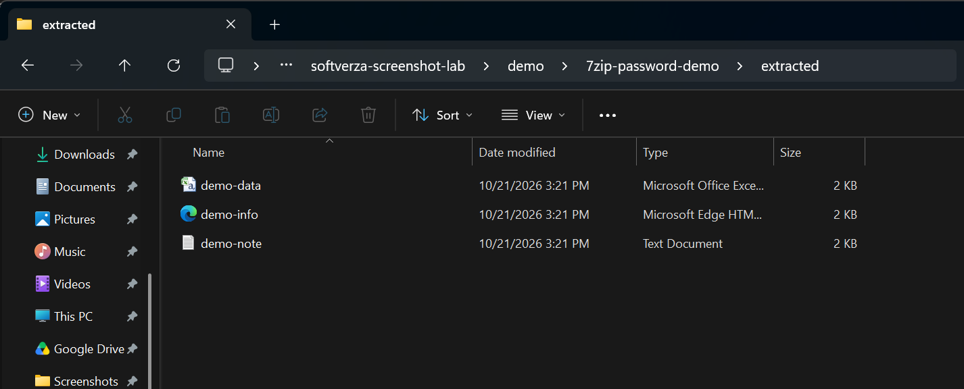Click the Paste clipboard icon
Viewport: 964px width, 389px height.
(x=222, y=115)
